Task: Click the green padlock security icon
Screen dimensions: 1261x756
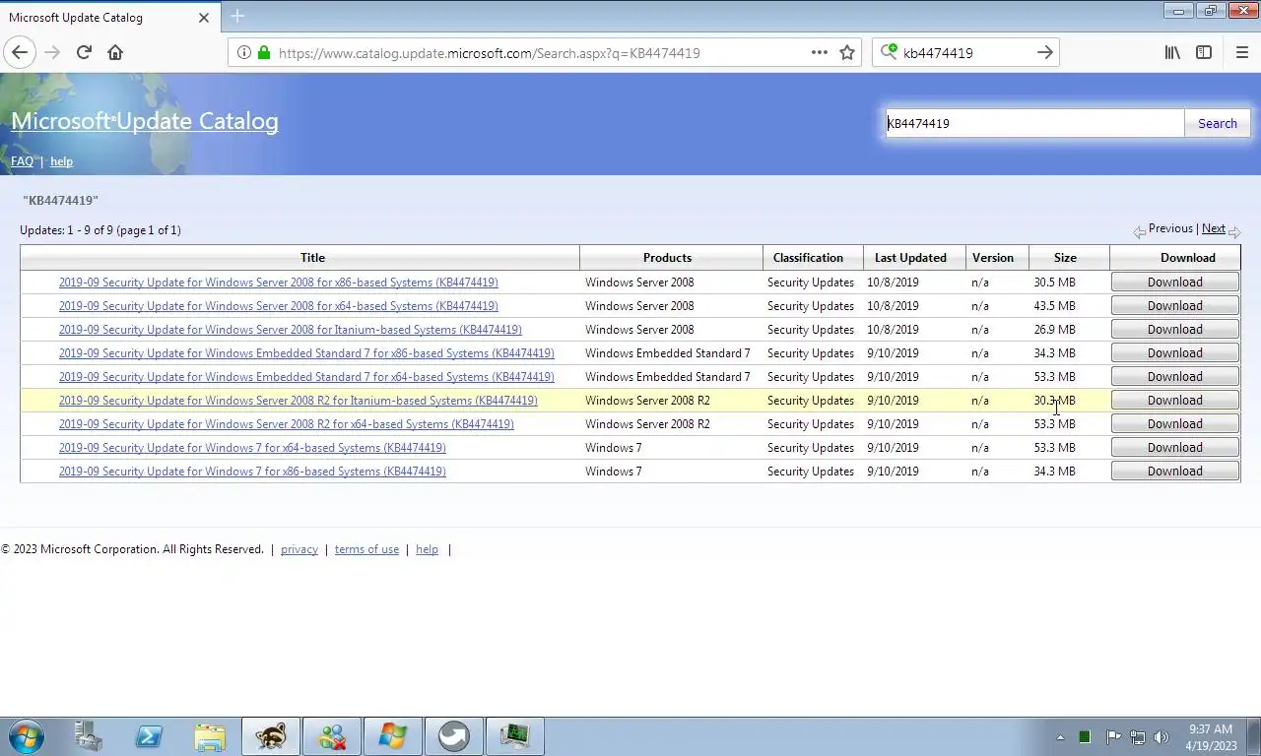Action: coord(263,53)
